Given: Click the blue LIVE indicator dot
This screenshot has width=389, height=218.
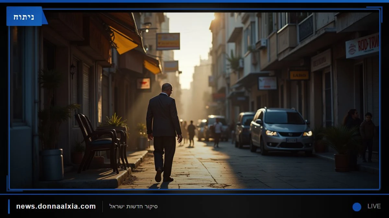Looking at the screenshot, I should (x=357, y=207).
